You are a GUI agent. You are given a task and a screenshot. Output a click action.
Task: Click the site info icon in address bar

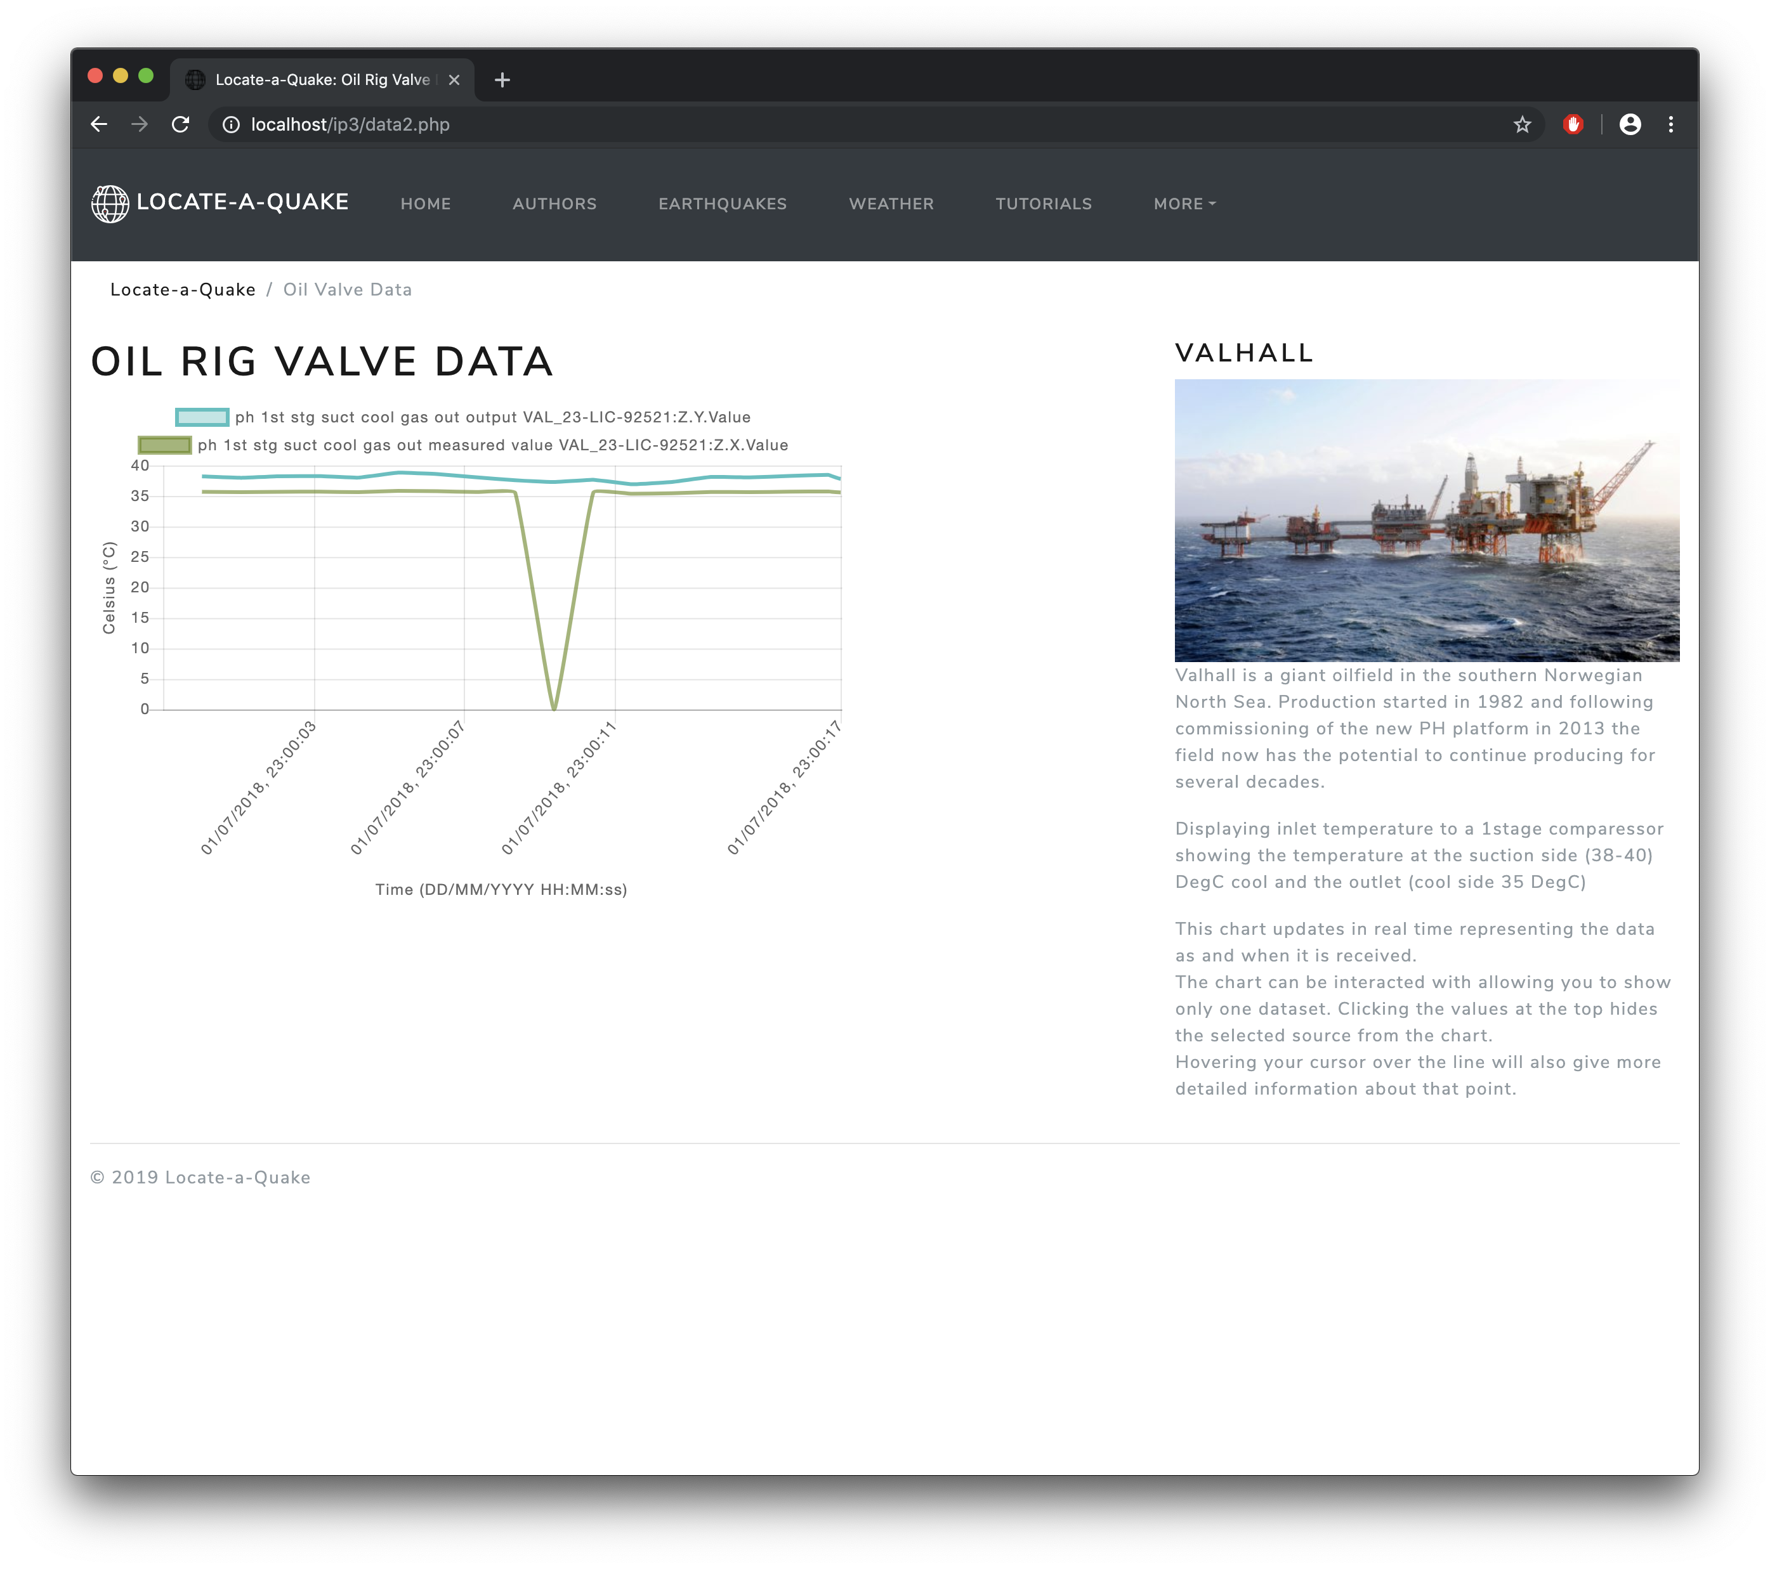[x=231, y=125]
